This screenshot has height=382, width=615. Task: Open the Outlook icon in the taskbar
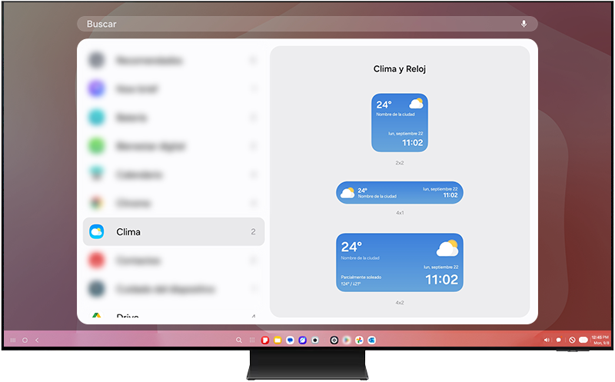click(371, 340)
